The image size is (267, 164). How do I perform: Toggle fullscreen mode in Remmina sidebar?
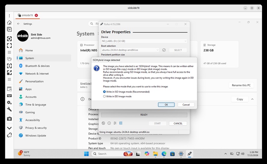[9, 45]
